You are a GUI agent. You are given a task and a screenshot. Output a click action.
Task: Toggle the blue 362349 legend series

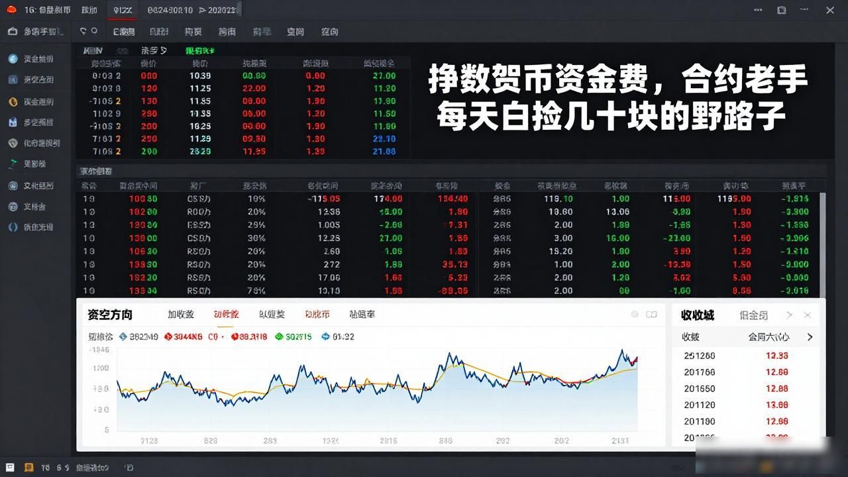pyautogui.click(x=138, y=337)
